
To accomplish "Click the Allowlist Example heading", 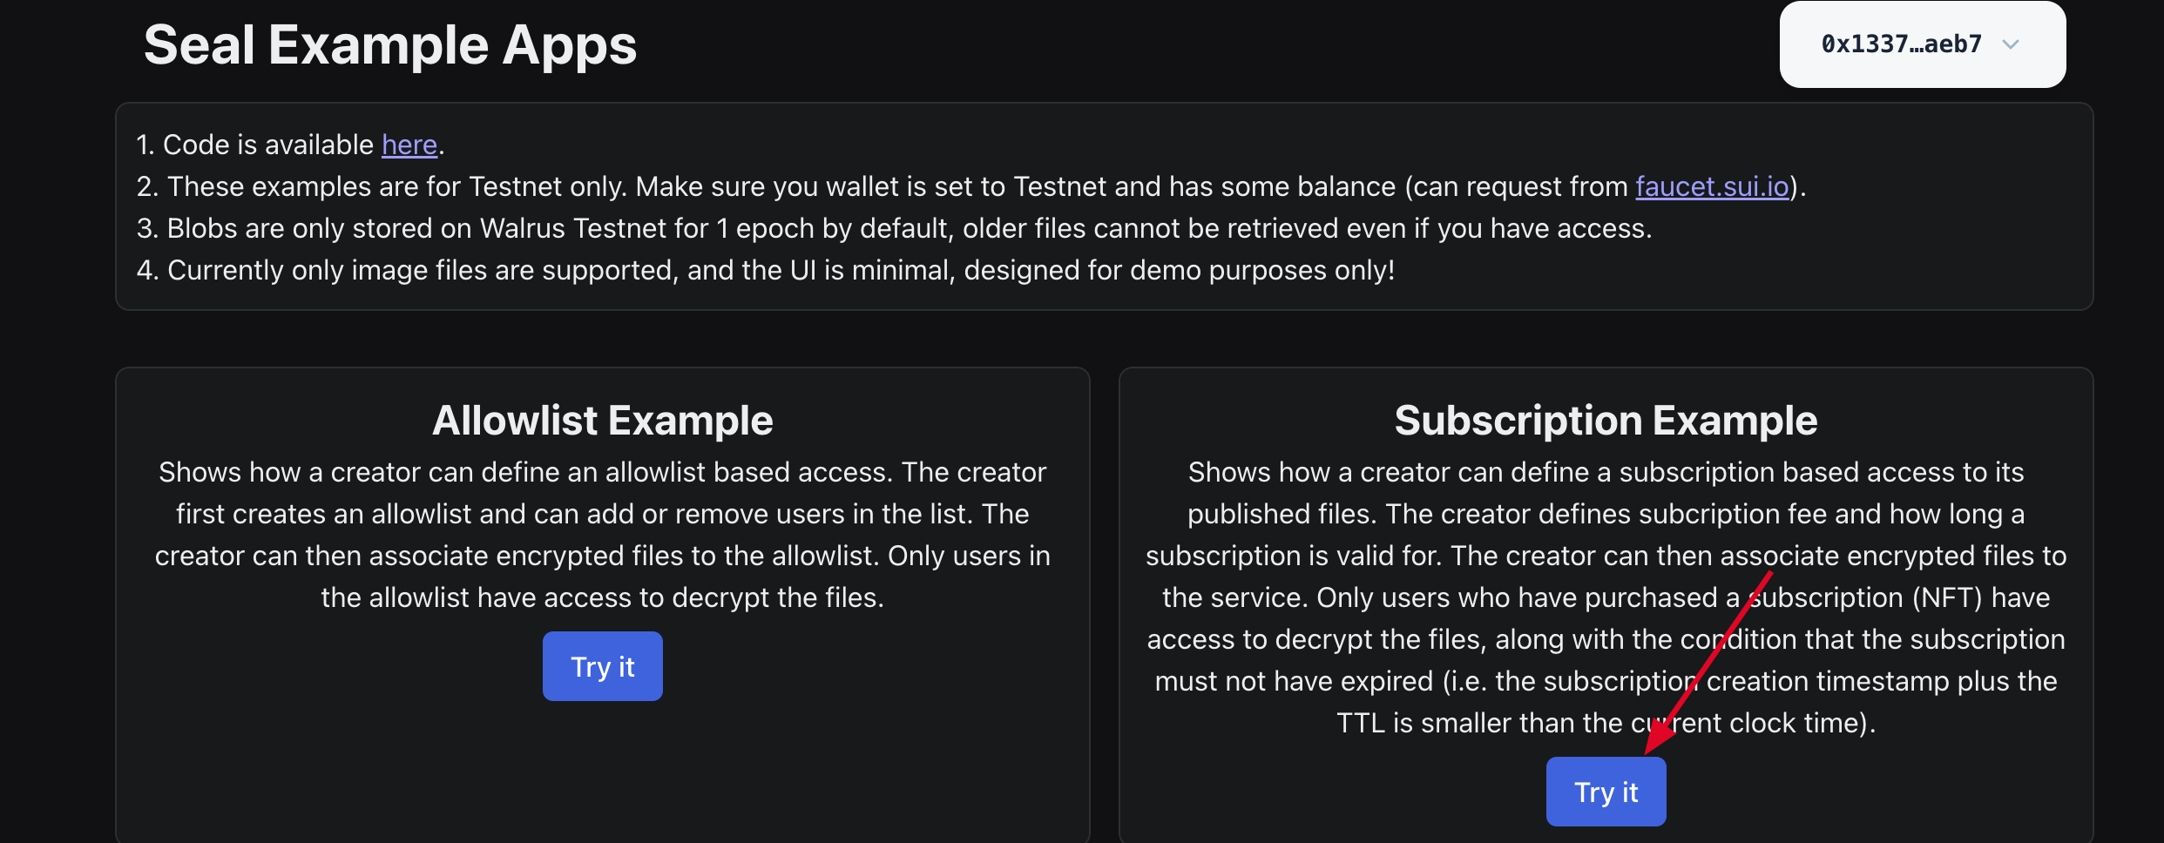I will tap(602, 421).
